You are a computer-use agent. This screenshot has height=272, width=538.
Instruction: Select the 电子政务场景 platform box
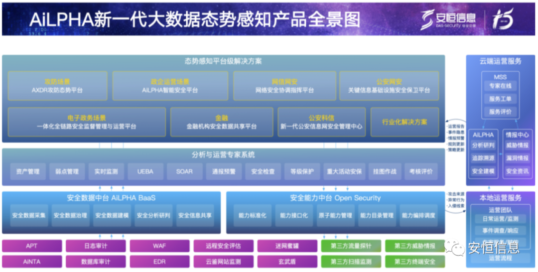(x=87, y=122)
